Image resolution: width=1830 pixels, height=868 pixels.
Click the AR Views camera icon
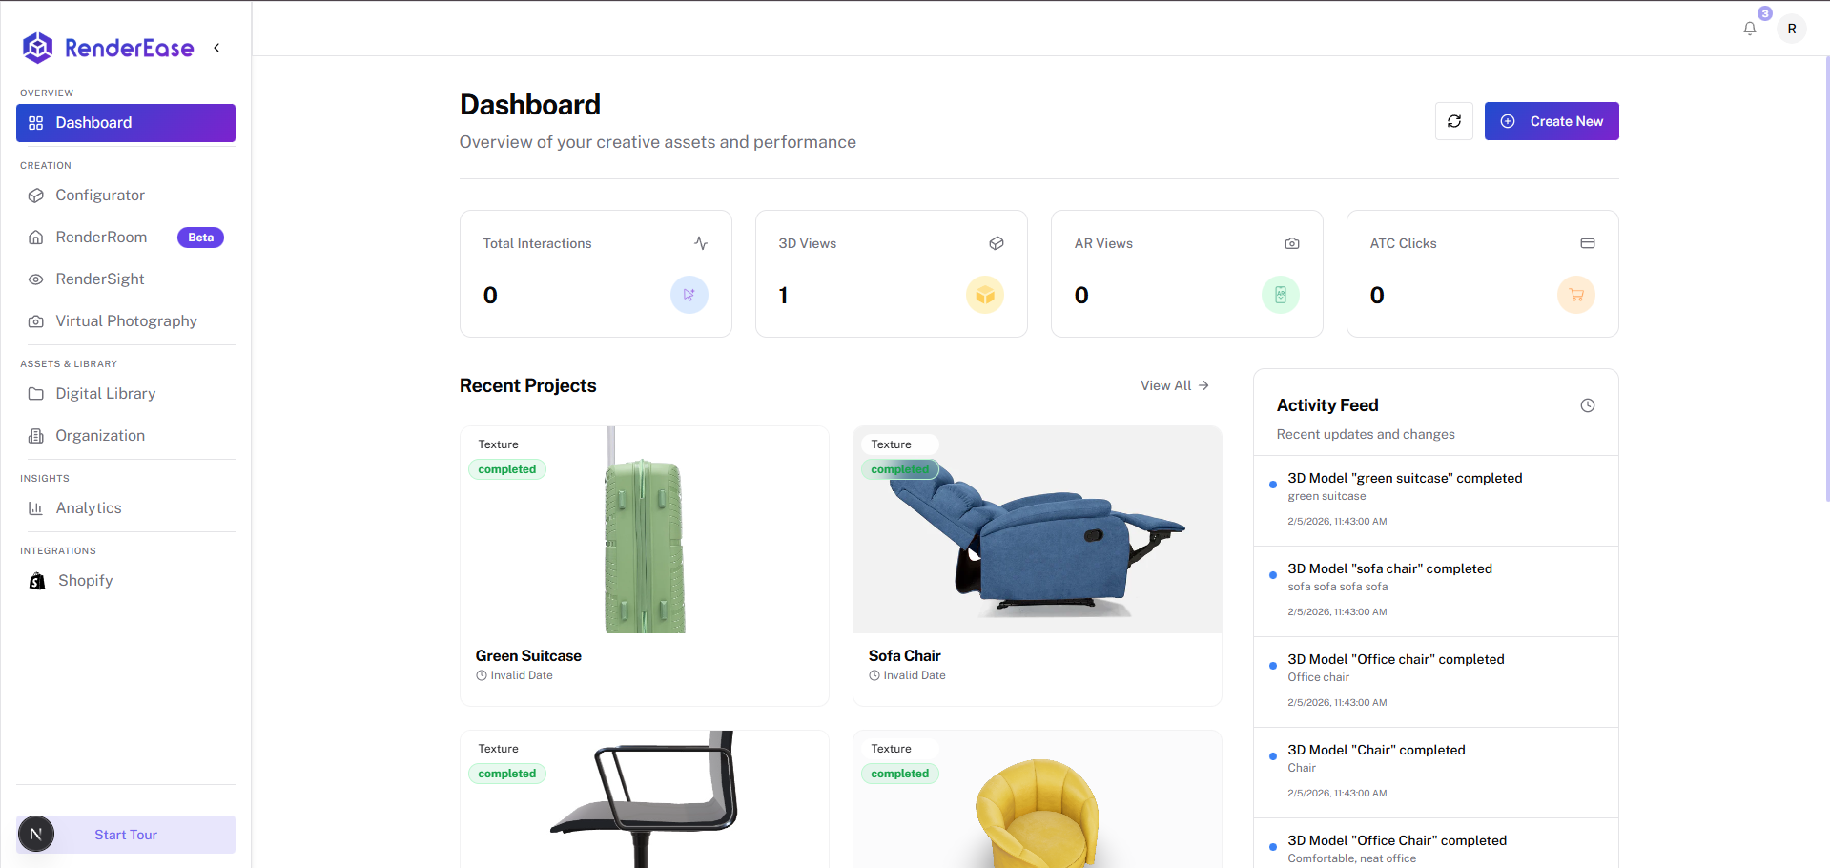click(1292, 243)
